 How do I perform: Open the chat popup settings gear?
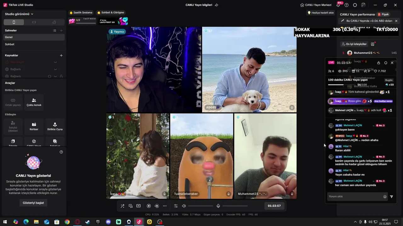(x=386, y=63)
